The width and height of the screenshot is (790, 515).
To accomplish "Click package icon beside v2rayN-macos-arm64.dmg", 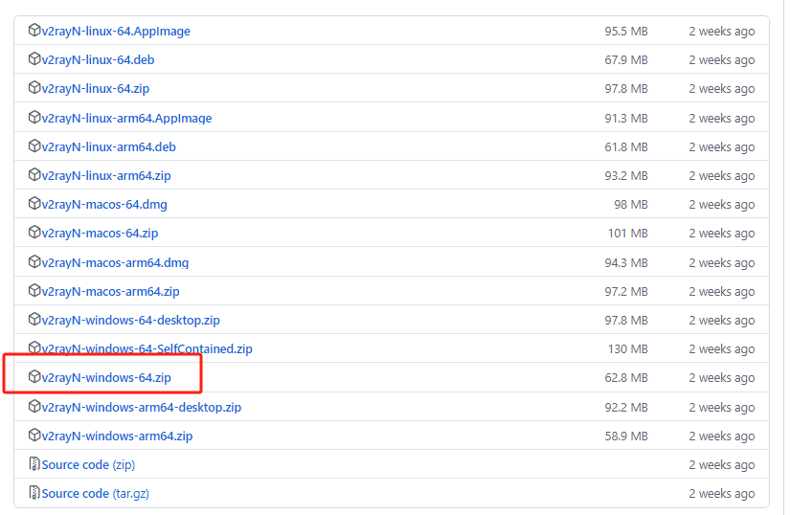I will click(34, 261).
